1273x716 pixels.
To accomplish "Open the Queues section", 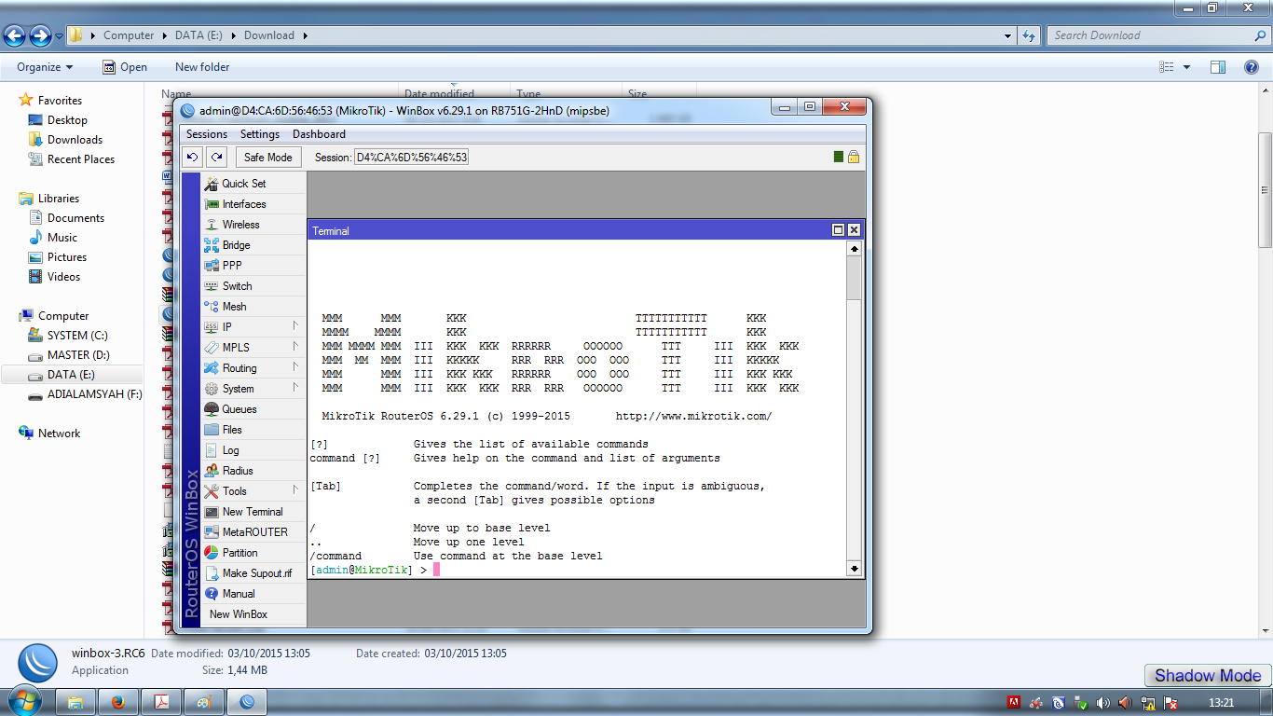I will point(253,409).
